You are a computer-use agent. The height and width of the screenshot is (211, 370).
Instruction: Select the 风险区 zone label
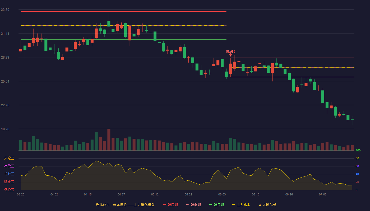(x=9, y=158)
